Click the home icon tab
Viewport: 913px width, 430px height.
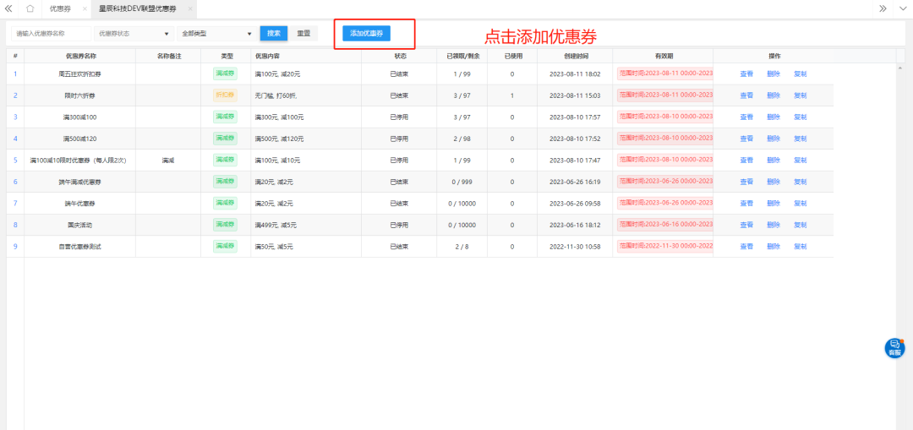click(30, 8)
